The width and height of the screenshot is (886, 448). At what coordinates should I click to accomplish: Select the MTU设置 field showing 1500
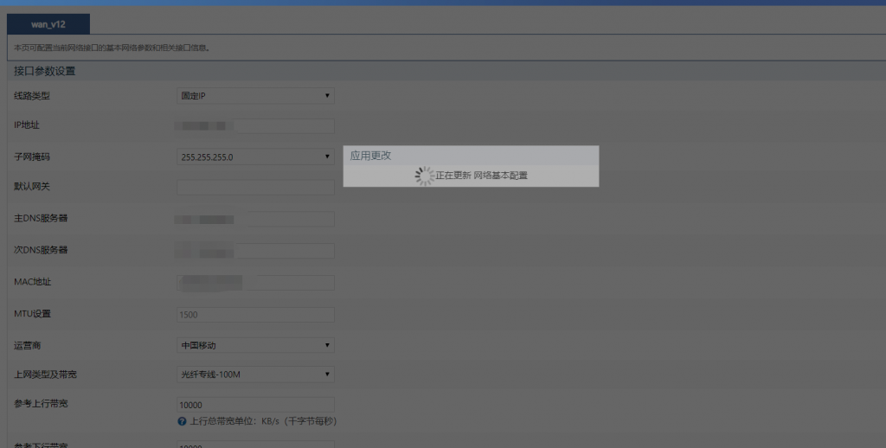pyautogui.click(x=255, y=315)
